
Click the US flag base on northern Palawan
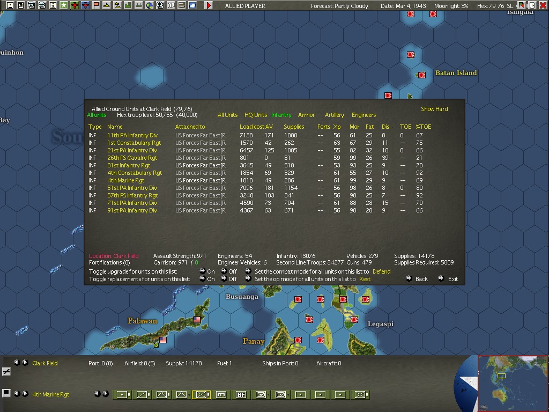pyautogui.click(x=197, y=320)
